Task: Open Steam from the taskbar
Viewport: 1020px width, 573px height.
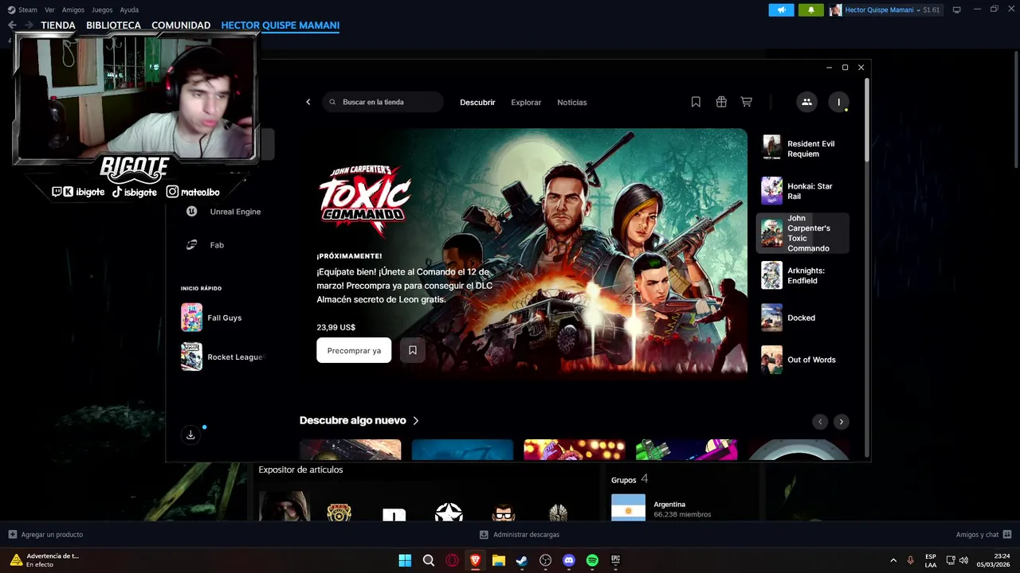Action: coord(521,560)
